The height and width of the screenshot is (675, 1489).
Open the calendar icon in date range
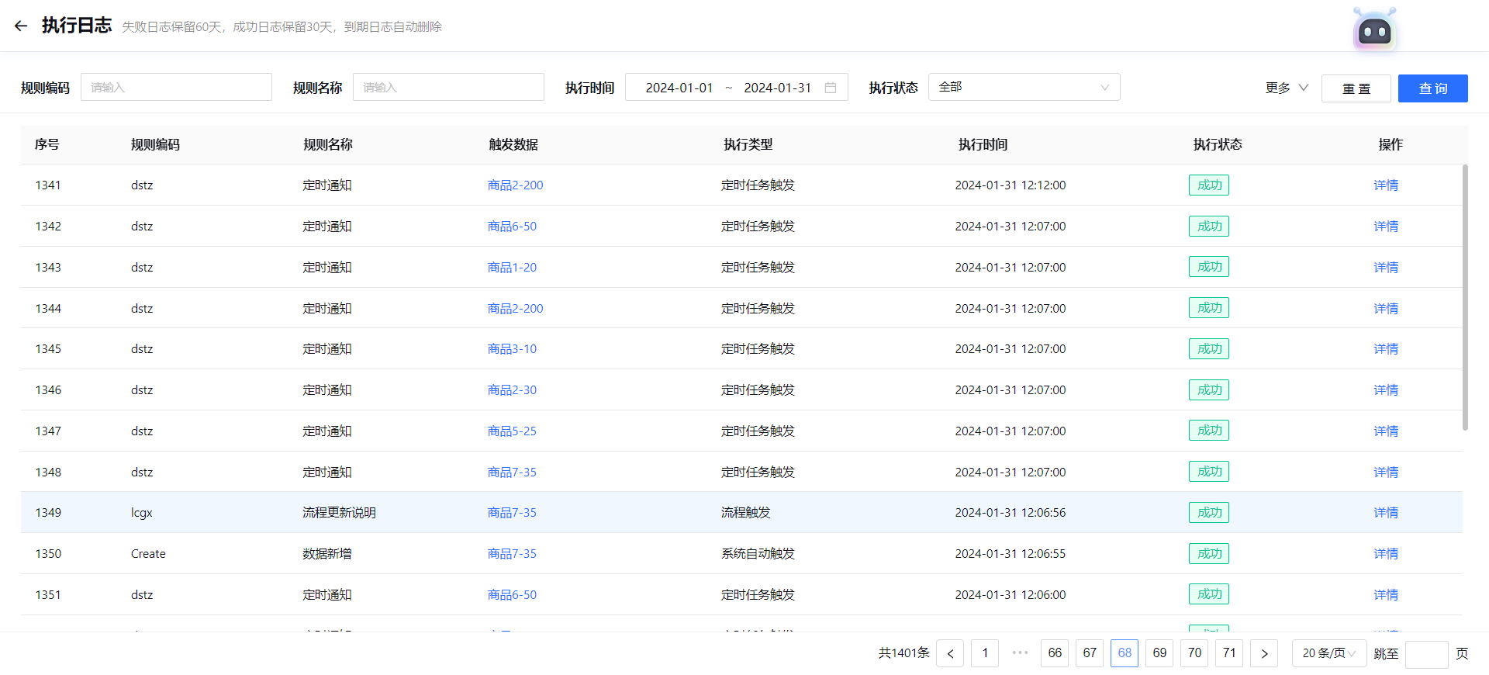coord(830,88)
